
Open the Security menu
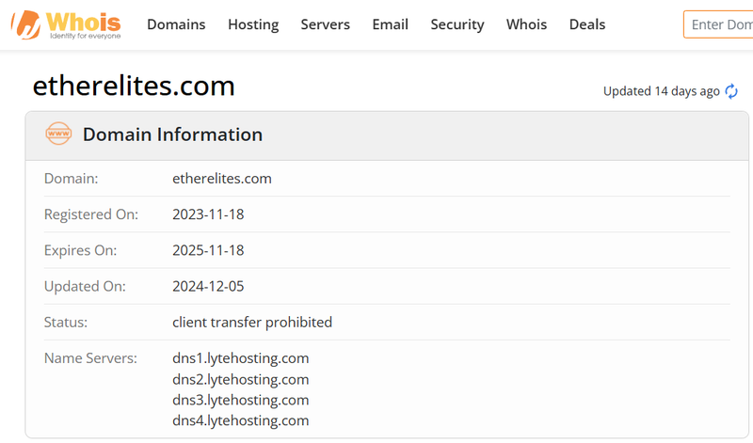(457, 24)
